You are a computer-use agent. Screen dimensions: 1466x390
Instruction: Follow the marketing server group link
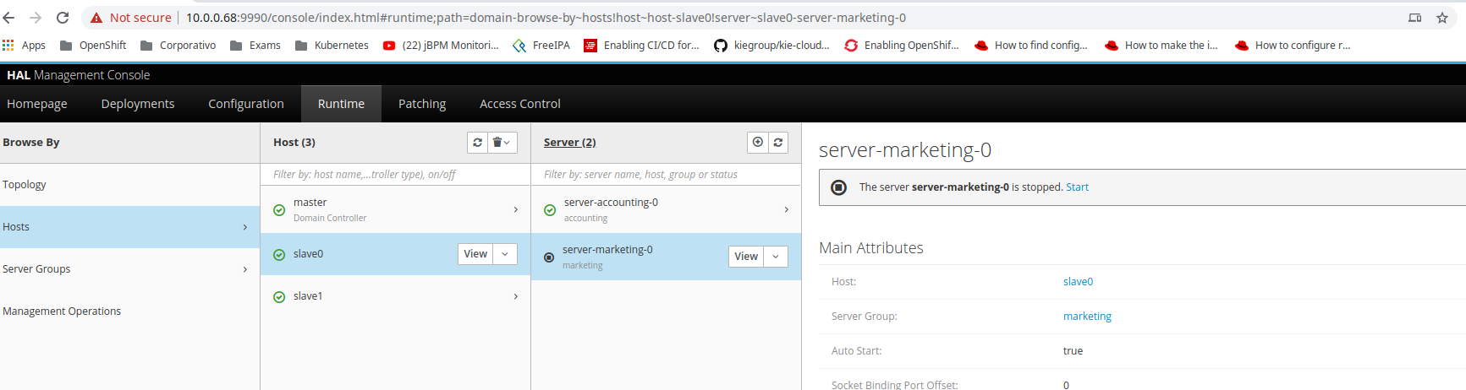[1087, 317]
